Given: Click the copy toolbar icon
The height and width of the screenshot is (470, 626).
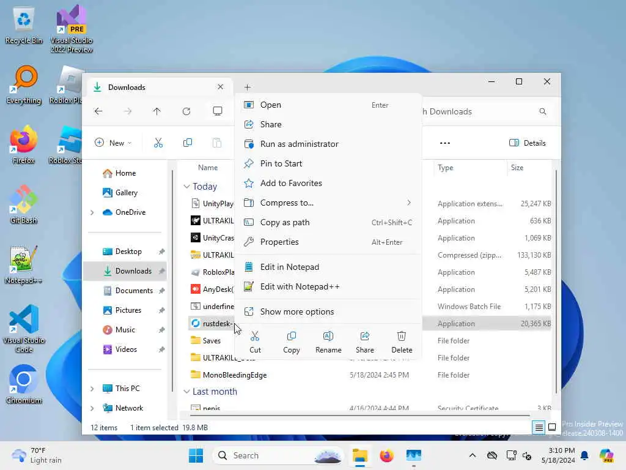Looking at the screenshot, I should [187, 143].
